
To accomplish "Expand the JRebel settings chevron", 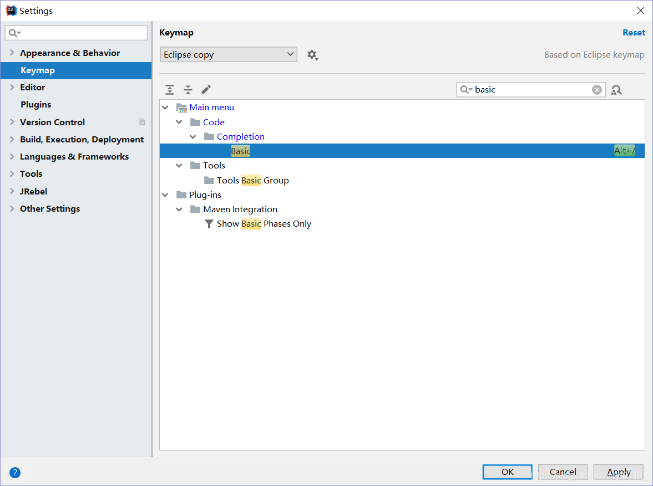I will tap(12, 191).
